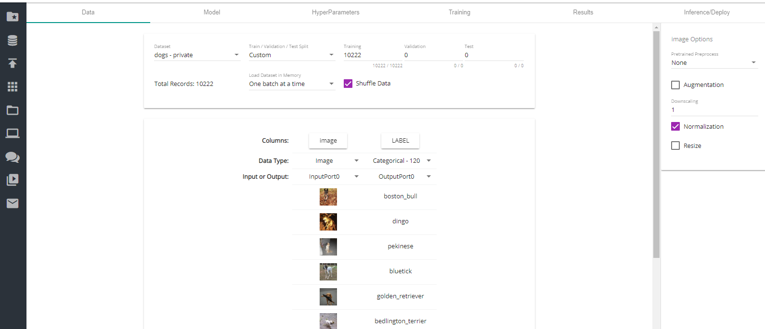Screen dimensions: 765x329
Task: Switch to the HyperParameters tab
Action: pos(336,12)
